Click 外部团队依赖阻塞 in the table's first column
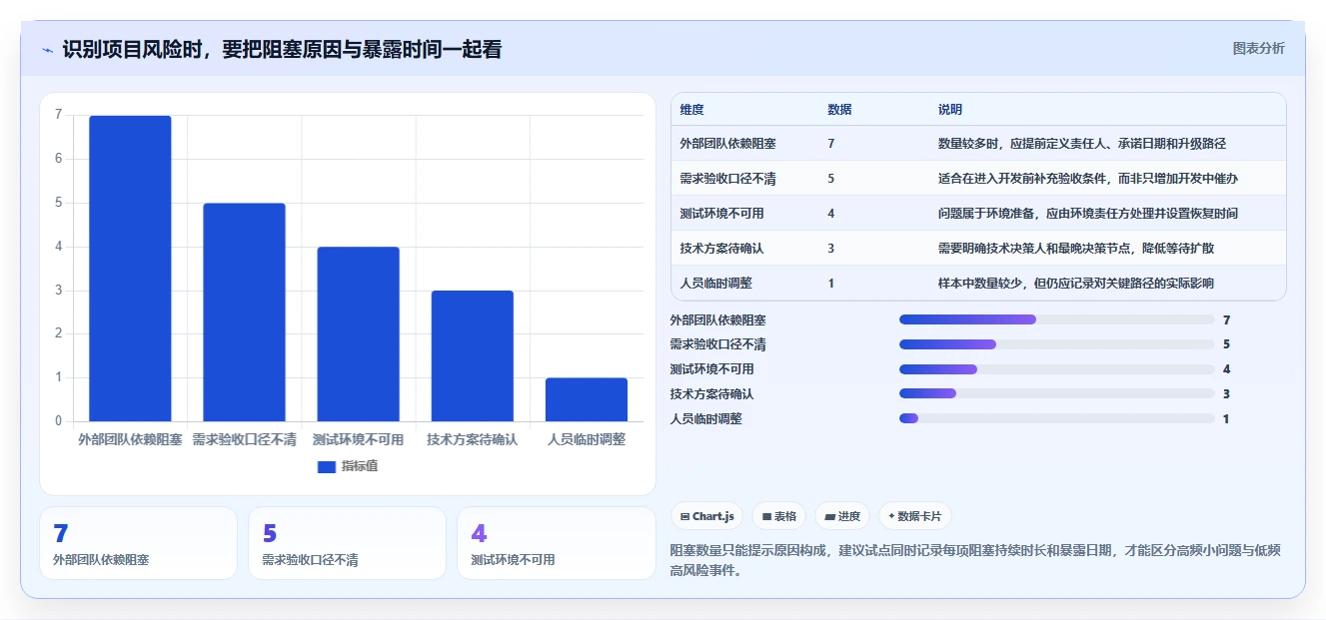Image resolution: width=1326 pixels, height=620 pixels. point(727,144)
